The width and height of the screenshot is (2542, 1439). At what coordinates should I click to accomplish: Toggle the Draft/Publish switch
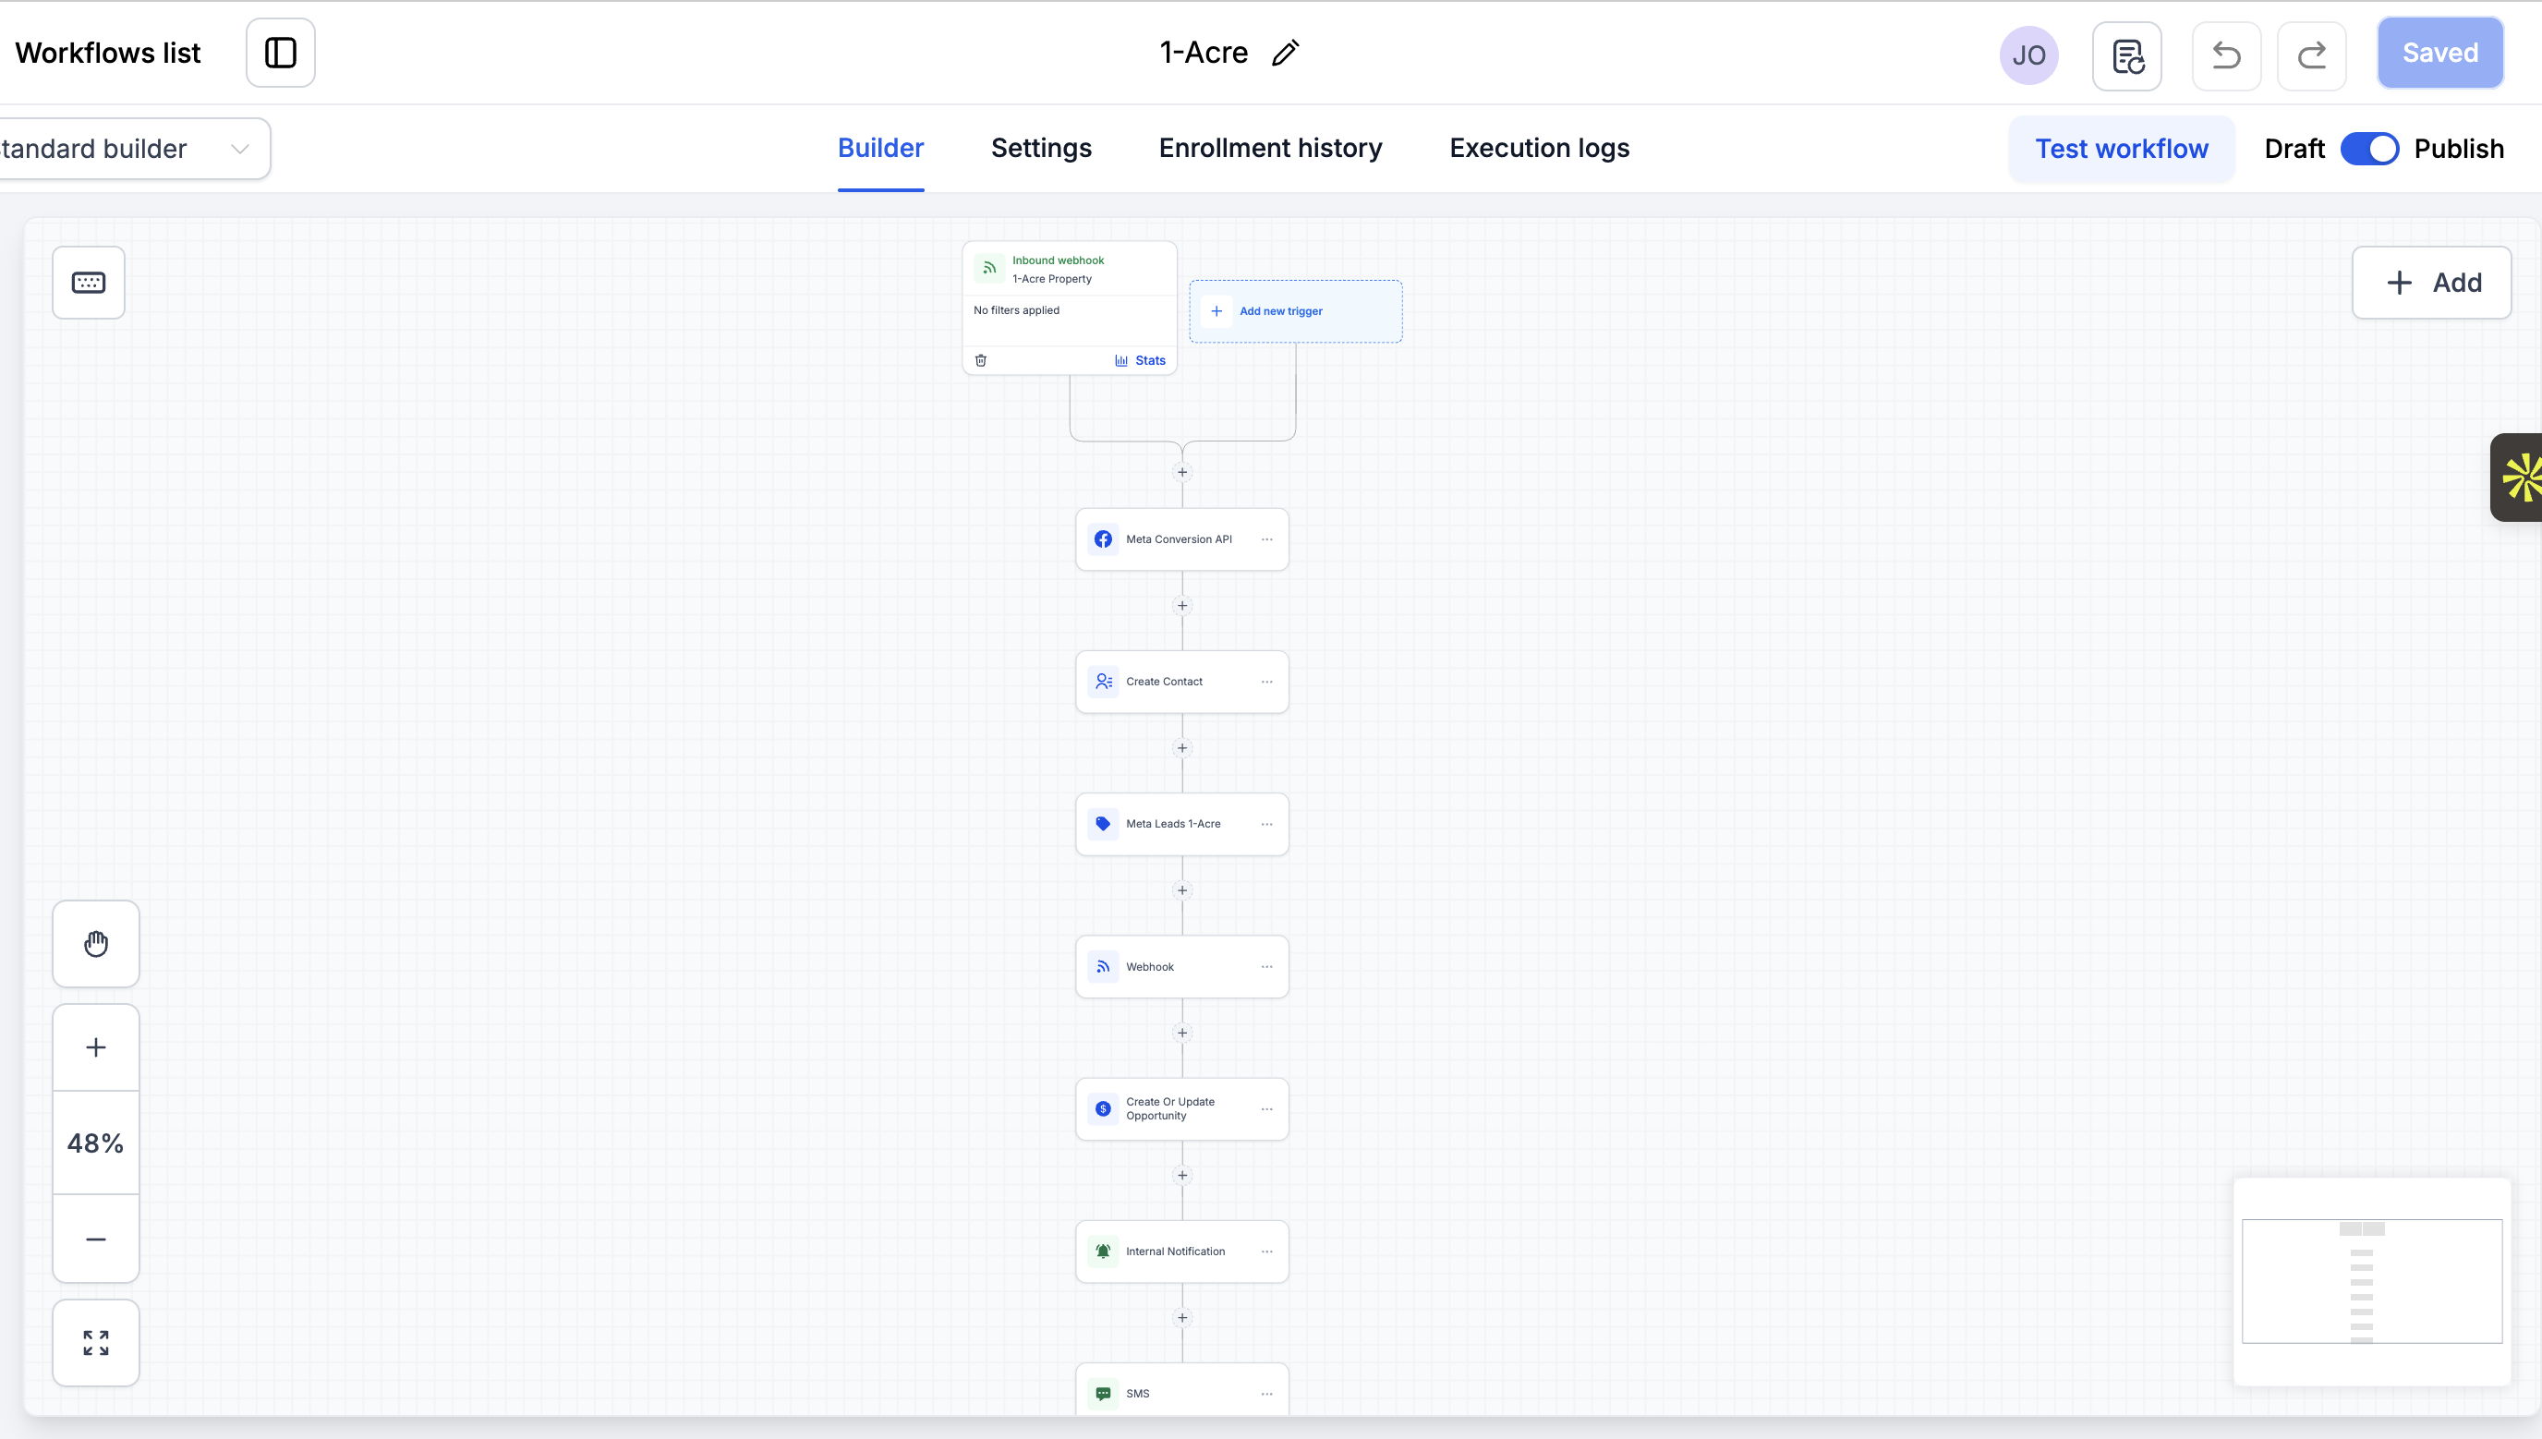(2369, 149)
